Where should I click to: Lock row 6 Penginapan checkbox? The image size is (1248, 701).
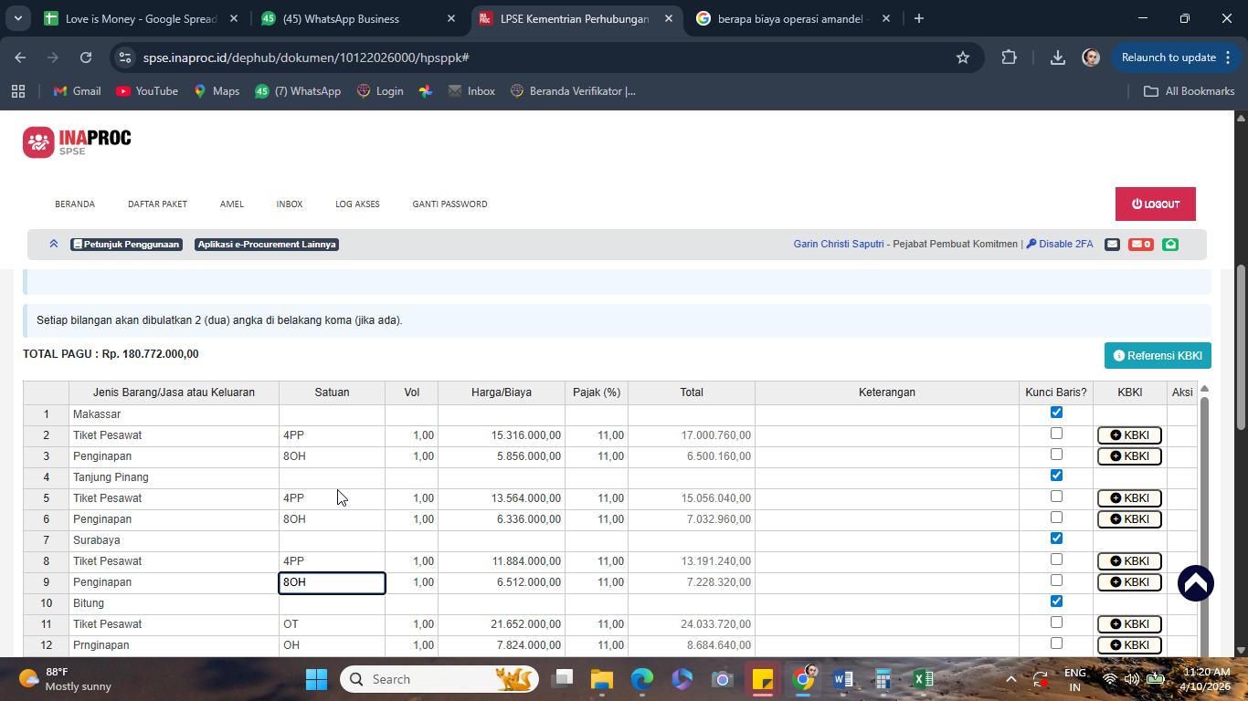coord(1056,518)
